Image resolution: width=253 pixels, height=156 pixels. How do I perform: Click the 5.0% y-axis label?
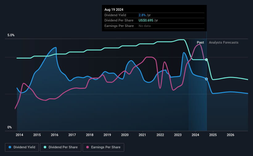[x=11, y=35]
